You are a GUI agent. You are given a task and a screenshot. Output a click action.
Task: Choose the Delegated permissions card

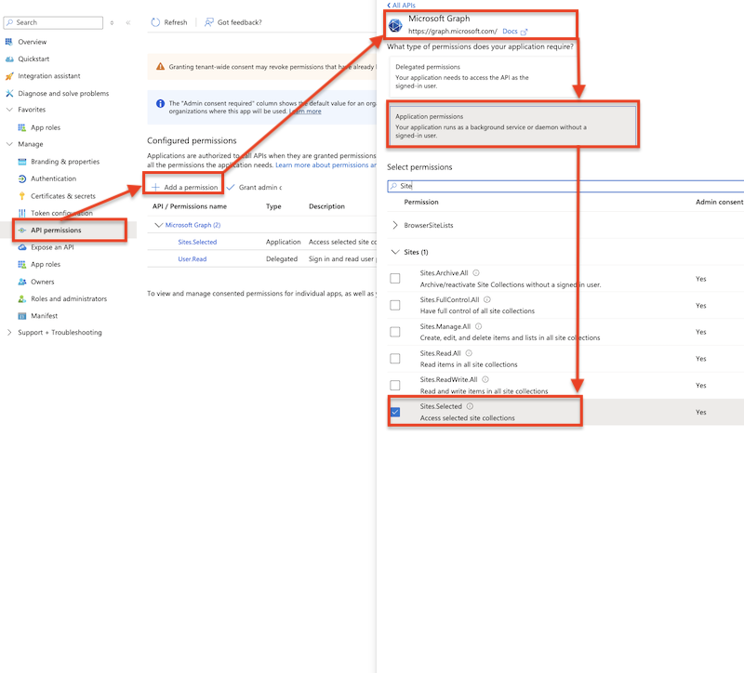[483, 76]
